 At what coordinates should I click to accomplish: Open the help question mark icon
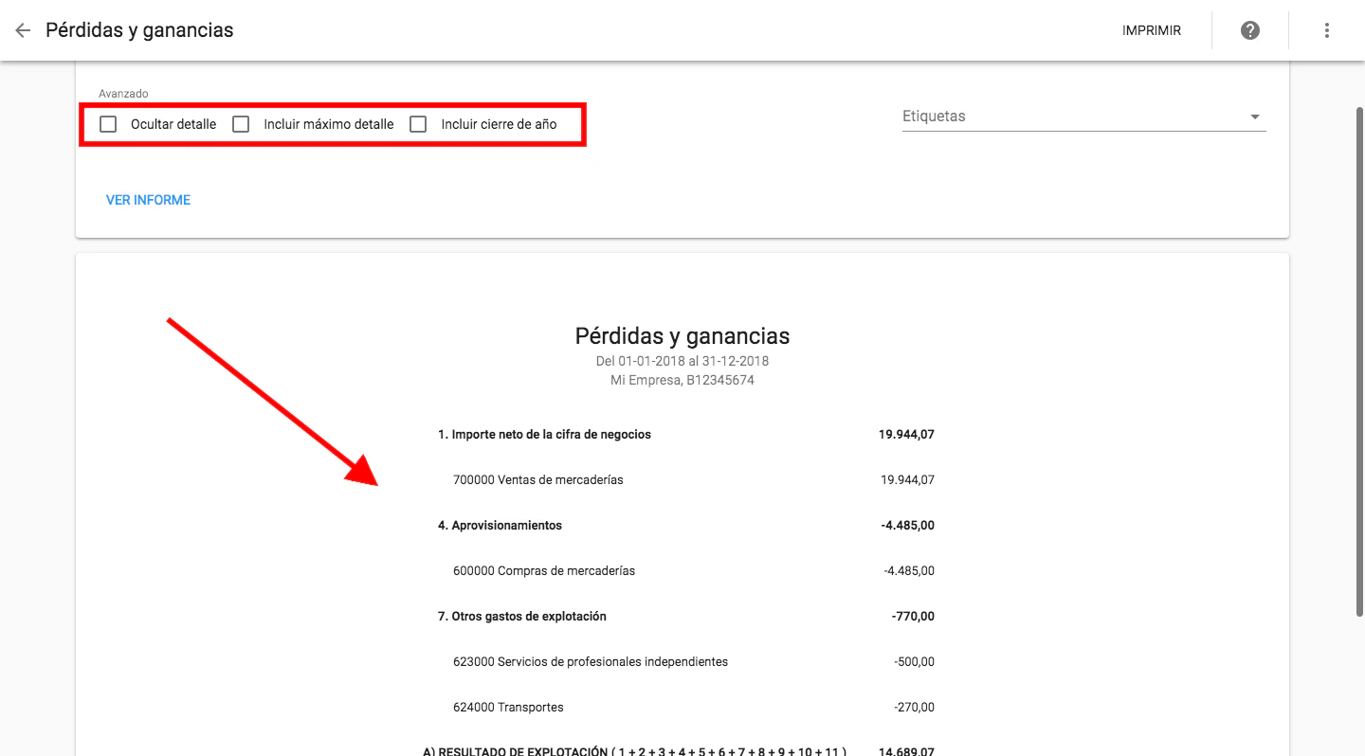1249,29
